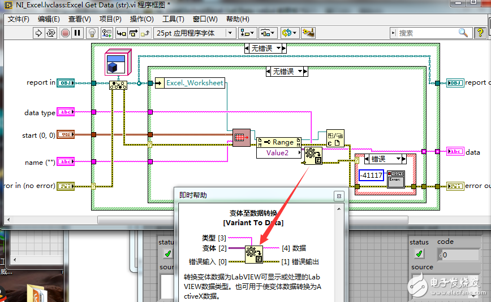Viewport: 491px width, 302px height.
Task: Go to previous case in outer case structure
Action: [247, 48]
